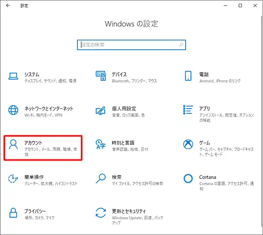This screenshot has width=263, height=235.
Task: Select the アカウント category title
Action: pos(33,143)
